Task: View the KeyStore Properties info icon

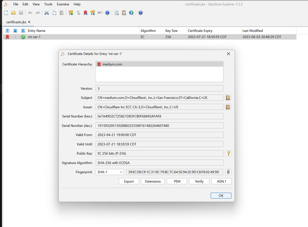Action: tap(107, 13)
